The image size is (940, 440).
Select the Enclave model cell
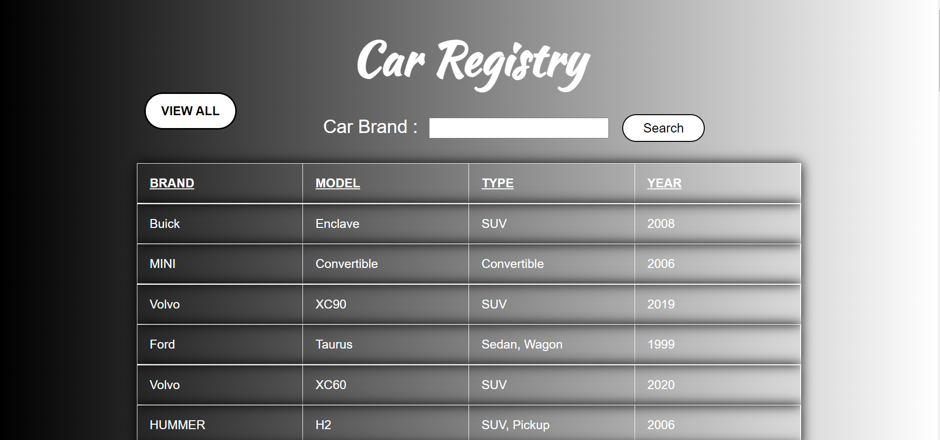[x=385, y=223]
